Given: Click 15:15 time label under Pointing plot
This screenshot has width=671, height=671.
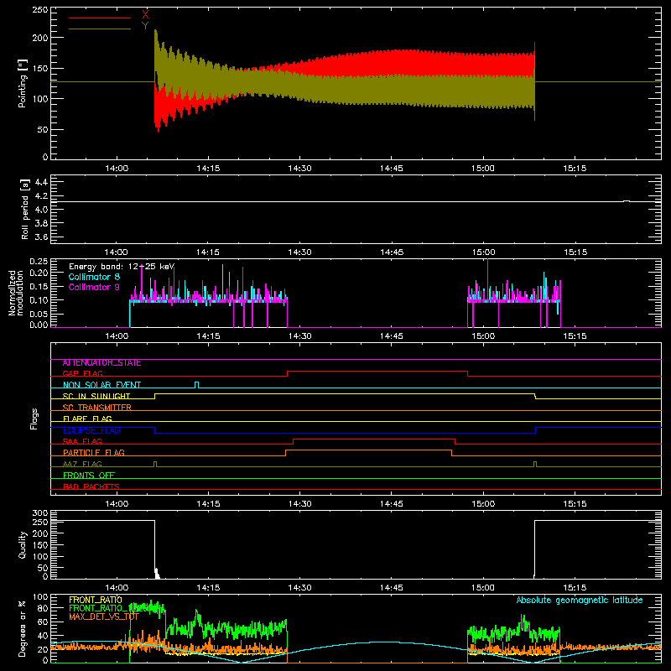Looking at the screenshot, I should coord(575,169).
